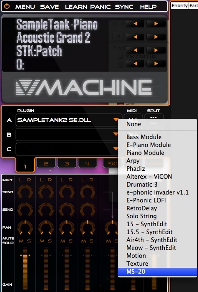
Task: Click third channel lower SEND knob
Action: [x=67, y=210]
